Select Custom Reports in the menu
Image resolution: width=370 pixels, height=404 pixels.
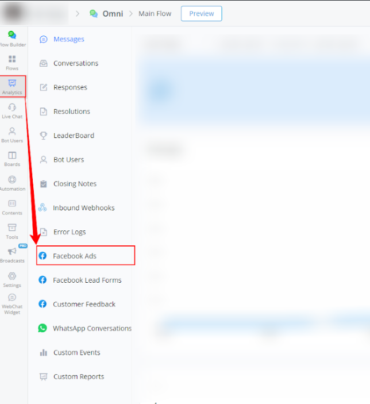click(79, 376)
